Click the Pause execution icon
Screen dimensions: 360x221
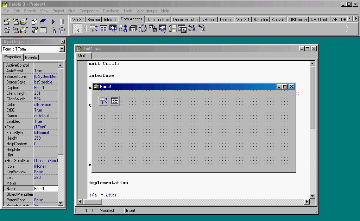pos(62,21)
